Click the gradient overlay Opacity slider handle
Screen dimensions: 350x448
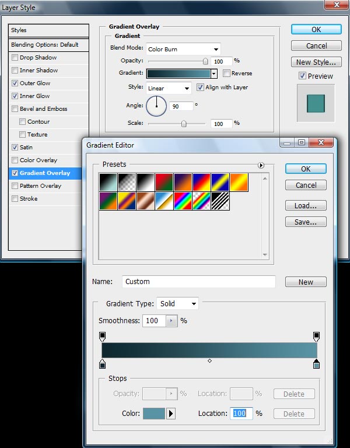[x=205, y=61]
